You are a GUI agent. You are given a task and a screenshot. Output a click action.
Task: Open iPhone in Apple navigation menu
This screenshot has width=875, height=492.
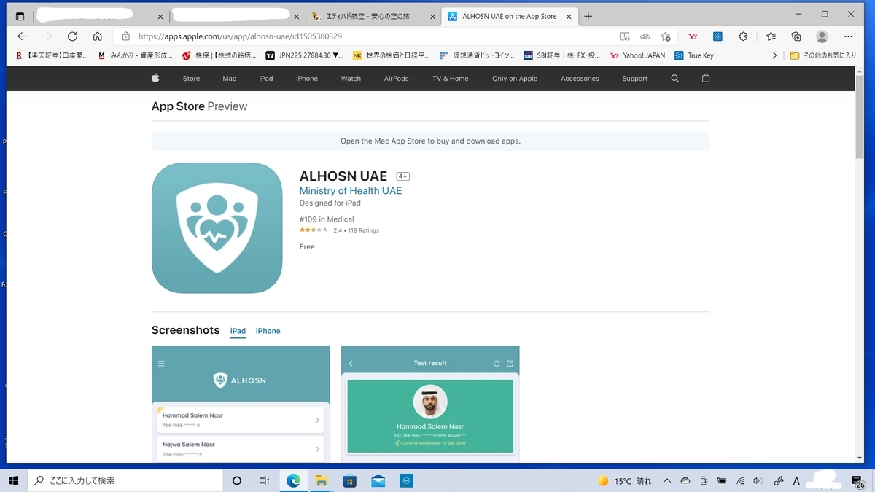click(x=307, y=79)
